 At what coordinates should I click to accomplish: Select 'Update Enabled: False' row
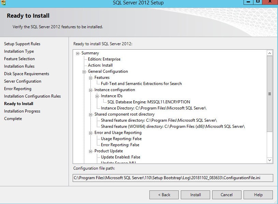(120, 157)
